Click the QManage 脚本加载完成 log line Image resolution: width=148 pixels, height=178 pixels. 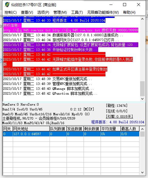pos(48,89)
